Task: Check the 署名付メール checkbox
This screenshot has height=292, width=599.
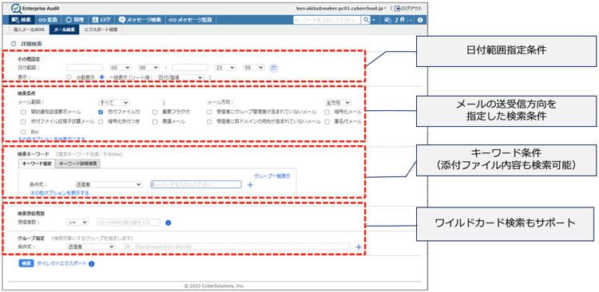Action: (327, 122)
